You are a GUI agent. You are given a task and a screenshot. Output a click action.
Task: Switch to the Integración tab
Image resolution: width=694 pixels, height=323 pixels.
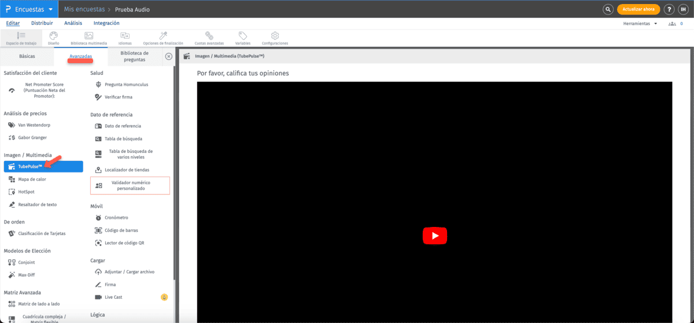click(x=106, y=23)
